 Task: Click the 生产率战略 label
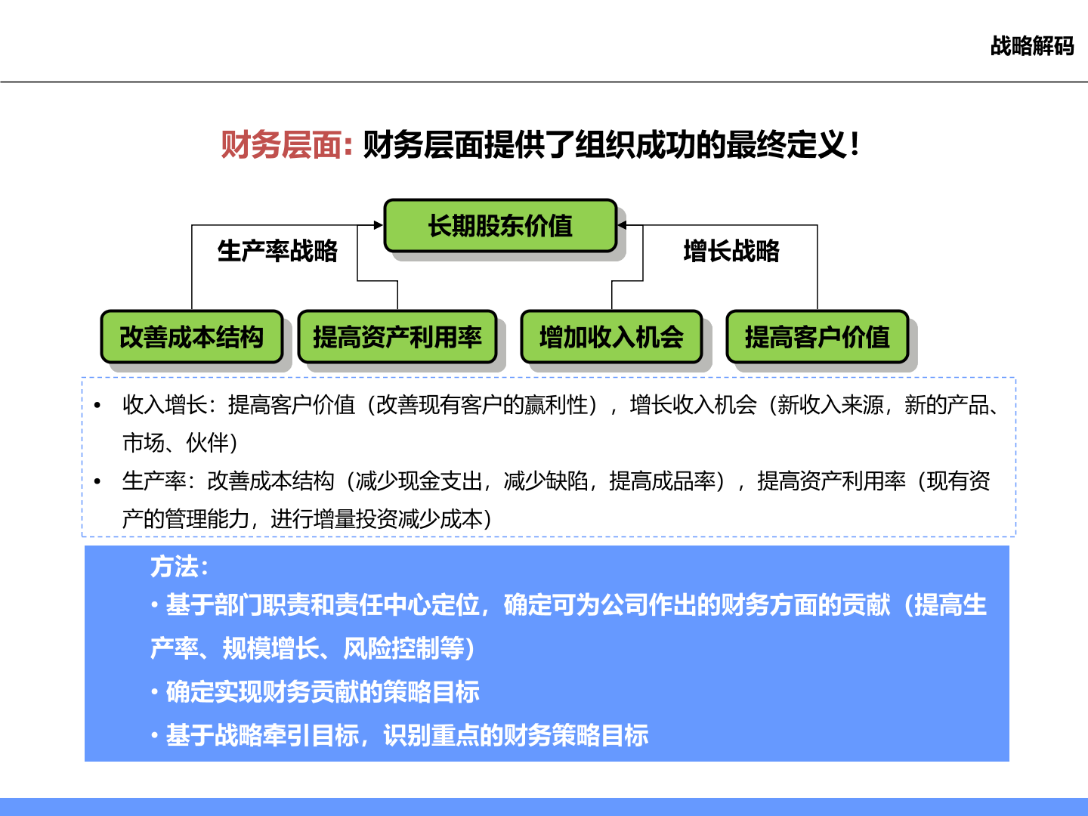277,251
